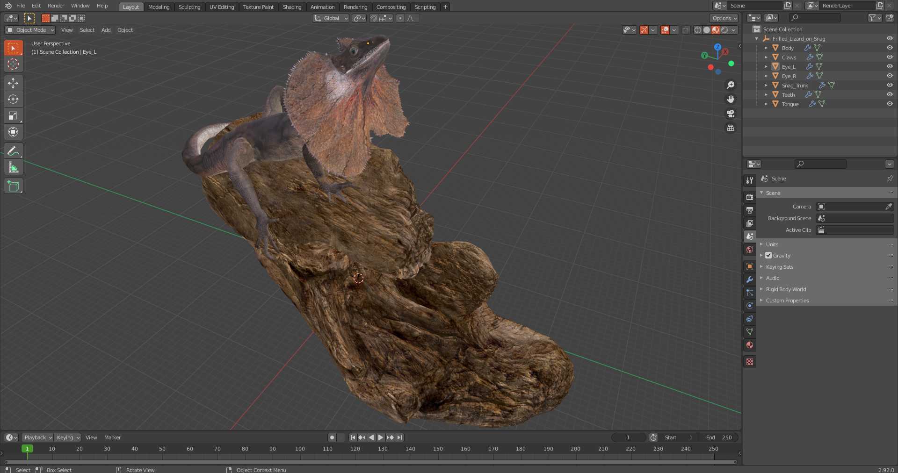Open Object Mode dropdown
Screen dimensions: 898x473
click(30, 30)
